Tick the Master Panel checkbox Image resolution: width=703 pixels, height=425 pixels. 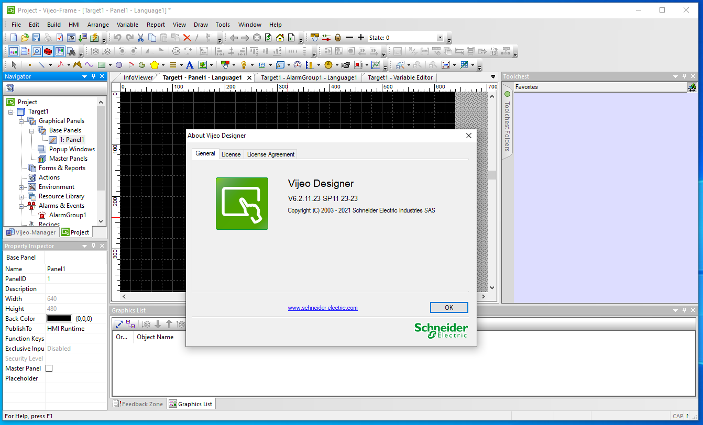pos(49,368)
